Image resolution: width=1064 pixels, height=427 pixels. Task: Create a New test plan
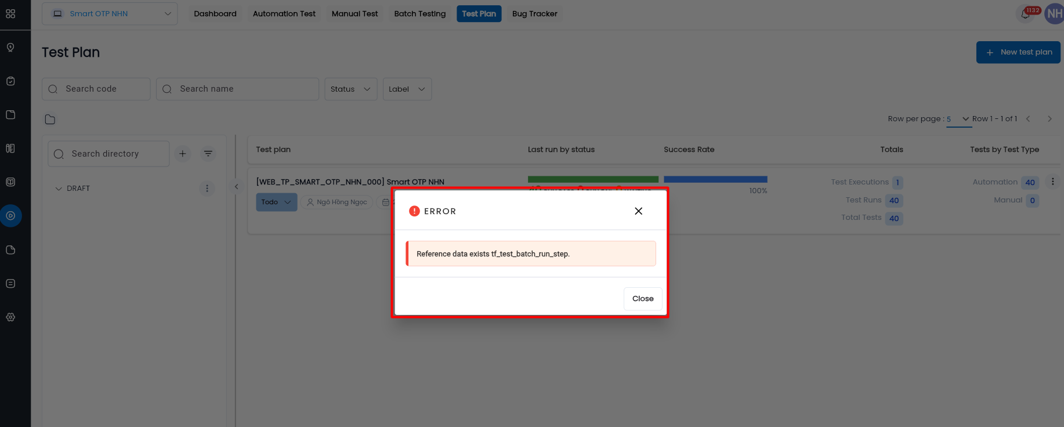coord(1018,52)
